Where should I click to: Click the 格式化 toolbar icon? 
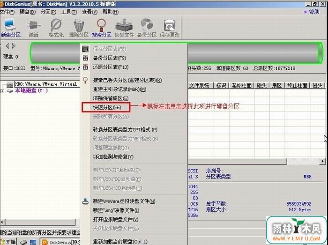[56, 25]
